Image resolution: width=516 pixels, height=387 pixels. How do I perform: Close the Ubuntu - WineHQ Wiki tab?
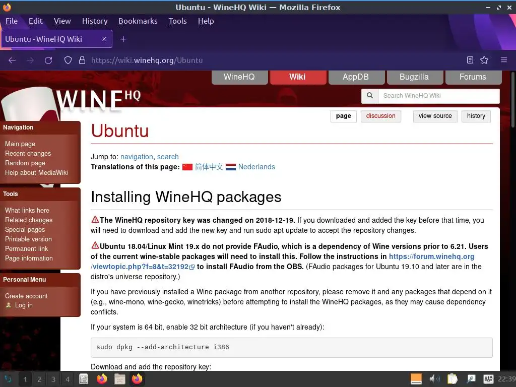click(104, 39)
